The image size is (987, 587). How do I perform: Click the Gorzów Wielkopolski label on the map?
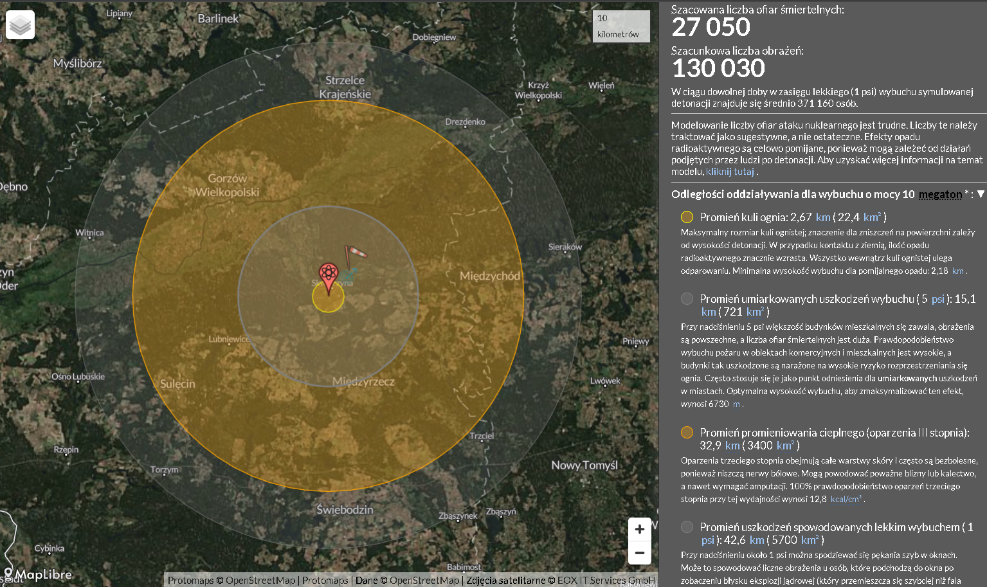pos(227,185)
